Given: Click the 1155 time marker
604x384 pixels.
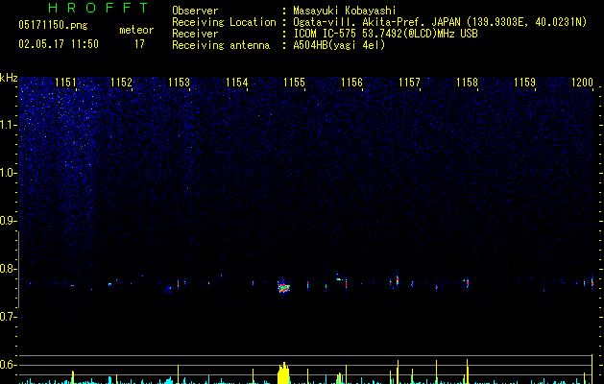Looking at the screenshot, I should [x=294, y=83].
